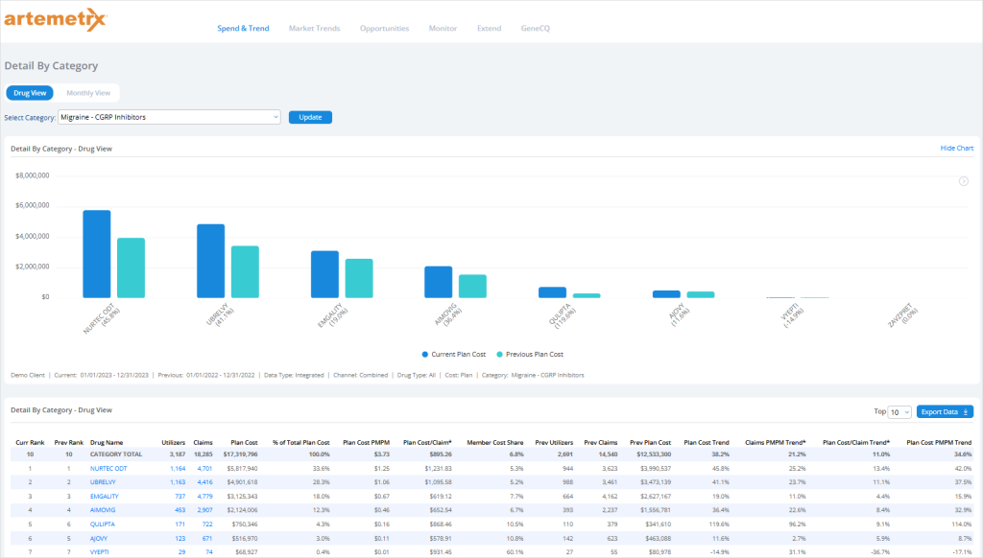This screenshot has height=558, width=983.
Task: Open the NURTEC ODT drug link
Action: click(109, 468)
